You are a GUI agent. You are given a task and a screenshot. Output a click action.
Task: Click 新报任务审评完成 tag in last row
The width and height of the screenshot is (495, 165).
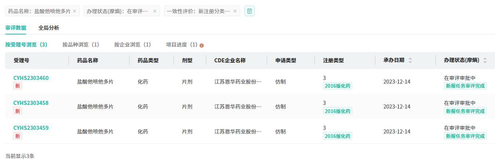pos(465,136)
